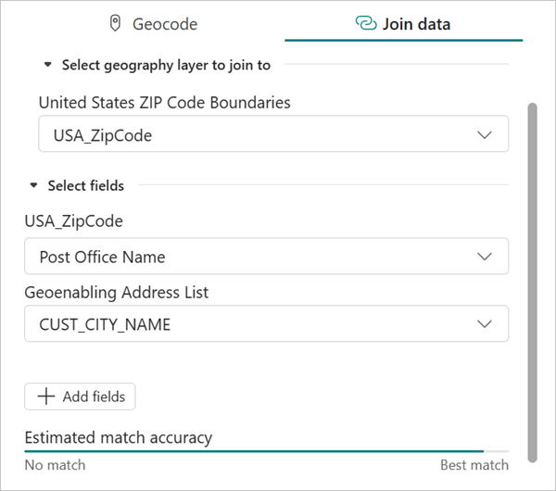The height and width of the screenshot is (491, 556).
Task: Click the Geoenabling Address List label
Action: coord(117,293)
